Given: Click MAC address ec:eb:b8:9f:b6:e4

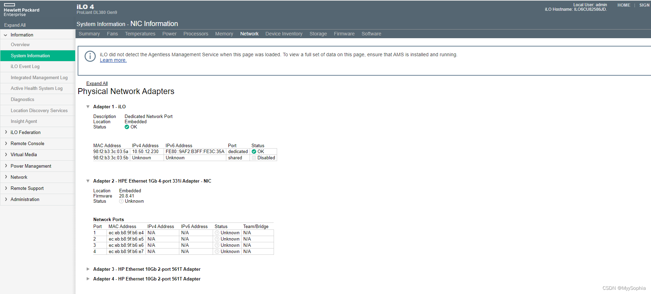Looking at the screenshot, I should 126,233.
